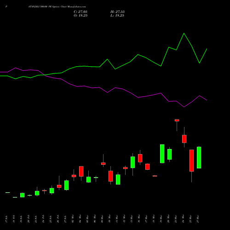Click the 11 Mar date label
Image resolution: width=230 pixels, height=230 pixels.
coord(117,218)
